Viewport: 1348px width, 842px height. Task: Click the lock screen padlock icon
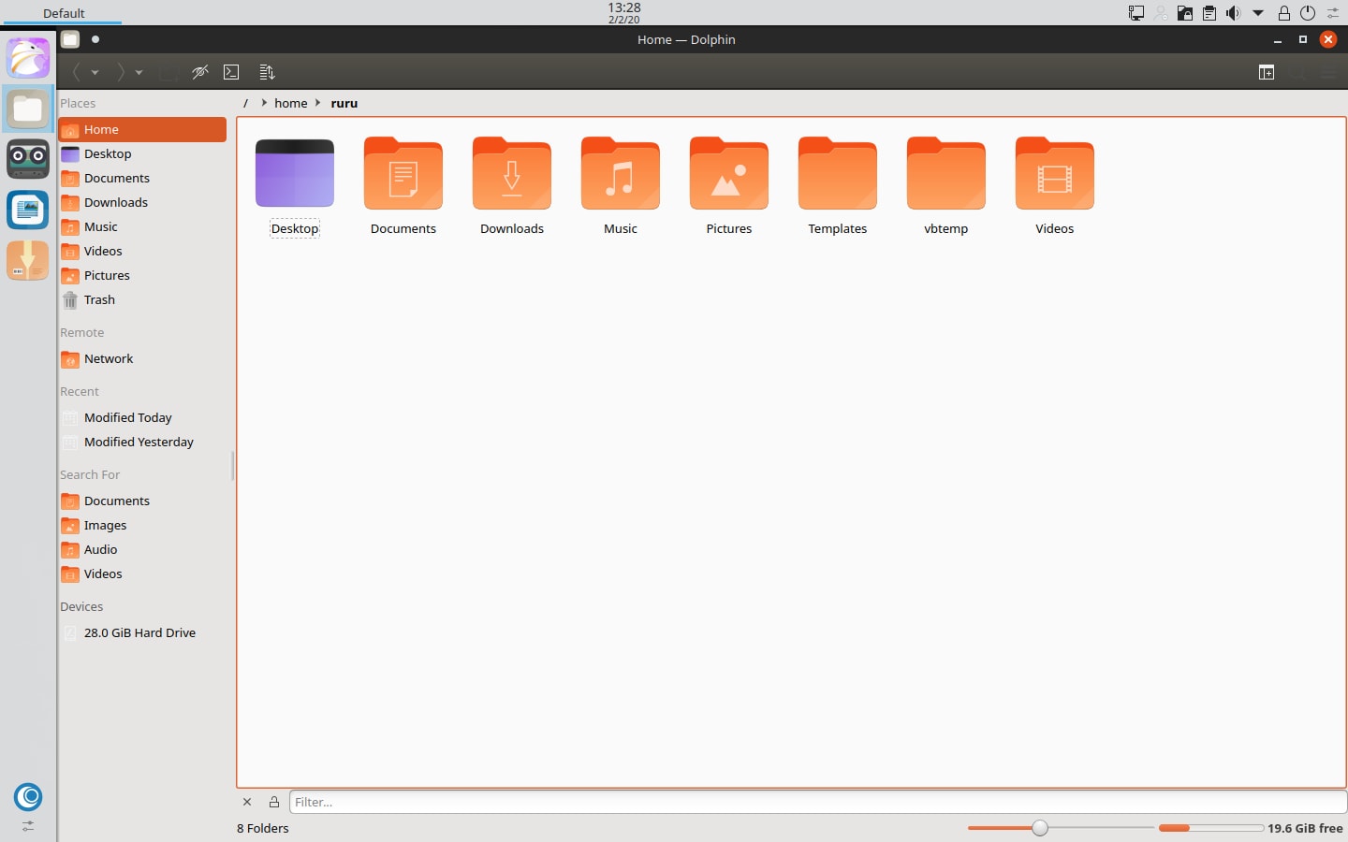point(1284,13)
